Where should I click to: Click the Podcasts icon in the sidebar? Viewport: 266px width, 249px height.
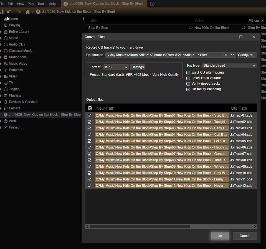point(6,70)
